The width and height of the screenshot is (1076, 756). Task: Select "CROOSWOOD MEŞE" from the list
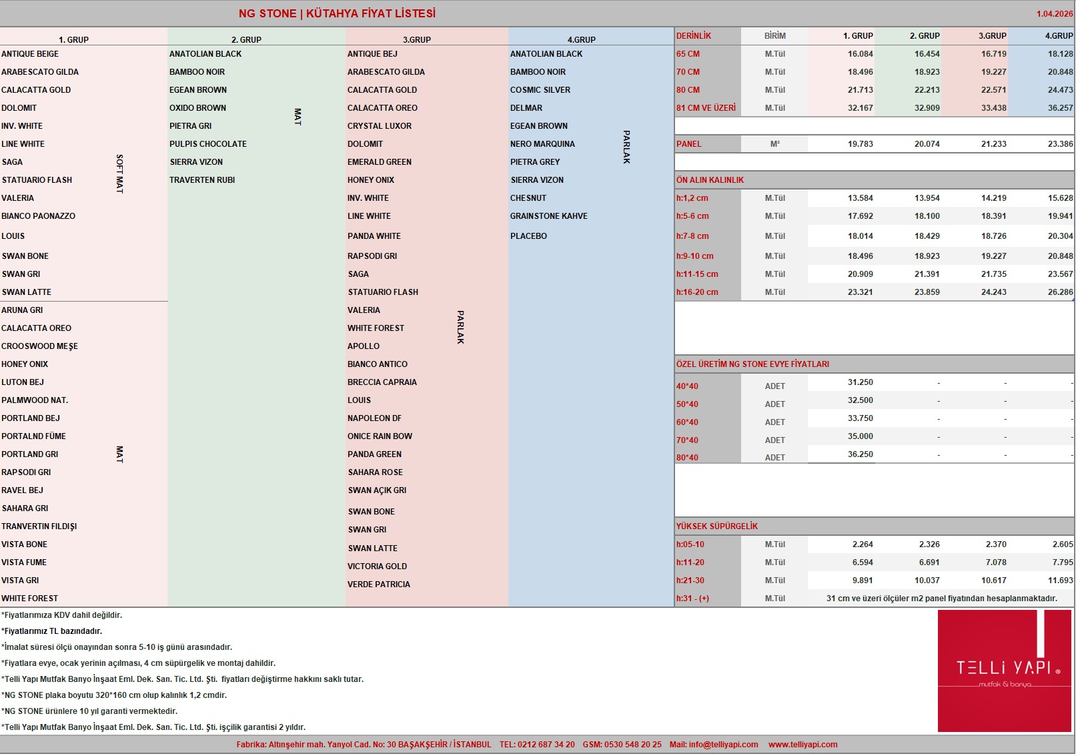39,346
